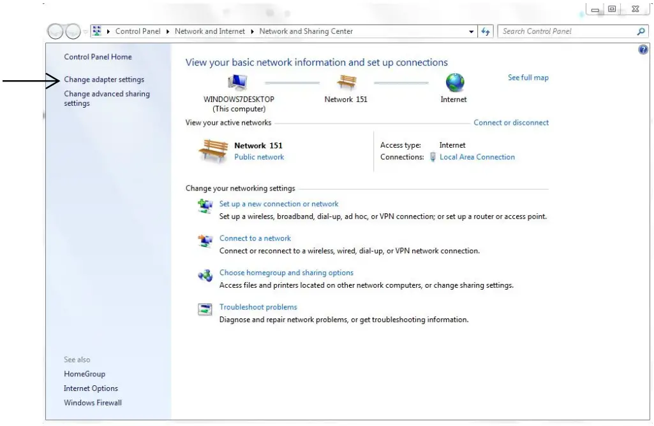This screenshot has height=426, width=654.
Task: Expand the address bar history dropdown
Action: coord(471,31)
